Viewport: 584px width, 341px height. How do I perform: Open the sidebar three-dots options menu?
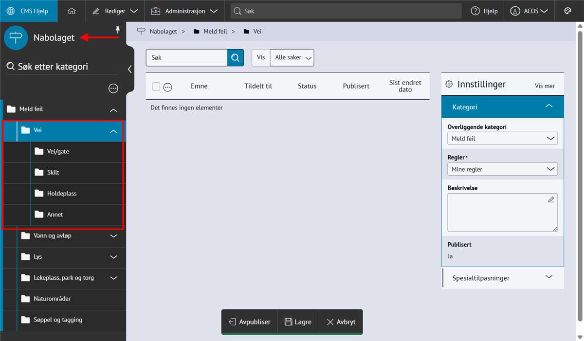pyautogui.click(x=113, y=88)
